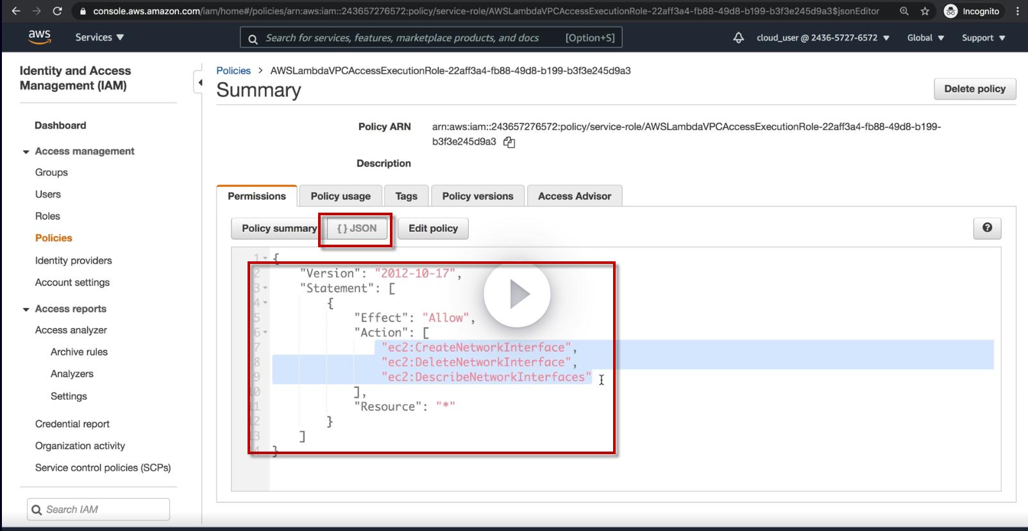Viewport: 1028px width, 531px height.
Task: Fold the Statement block at line 3
Action: pyautogui.click(x=265, y=288)
